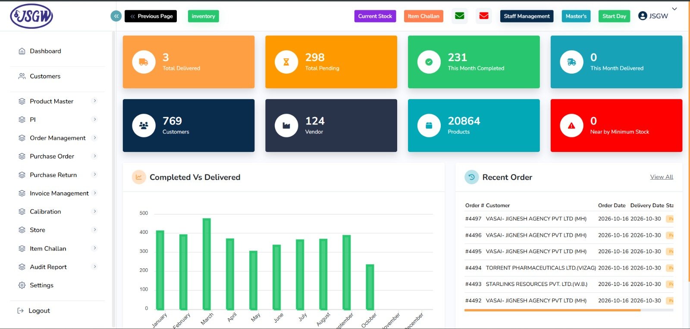Click the green inventory button

(203, 16)
